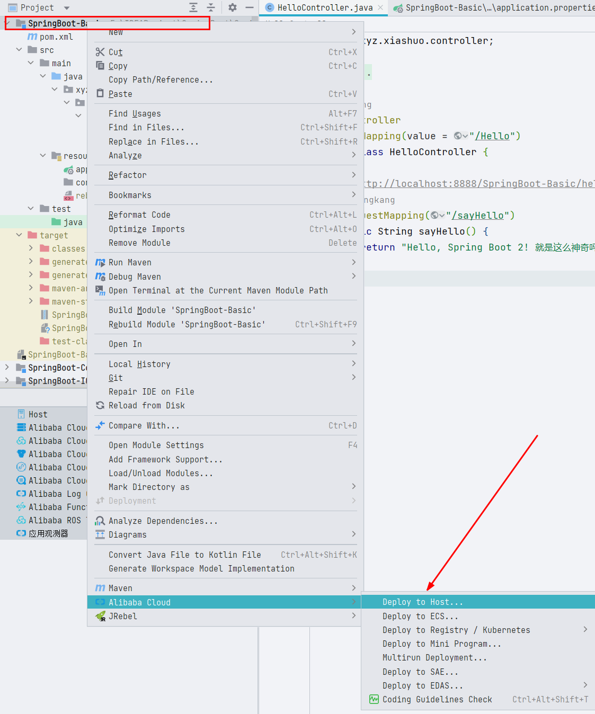Image resolution: width=595 pixels, height=714 pixels.
Task: Select Deploy to SAE
Action: tap(478, 672)
